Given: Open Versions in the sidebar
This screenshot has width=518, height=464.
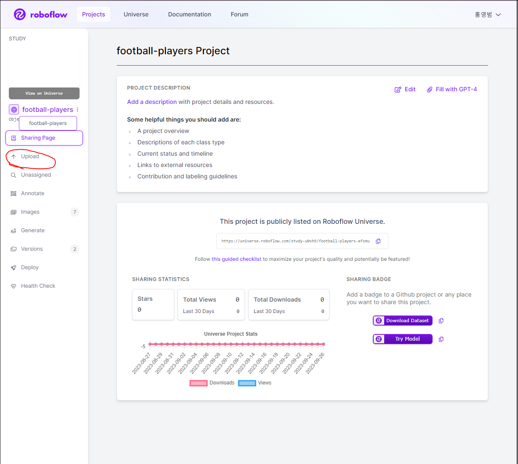Looking at the screenshot, I should pos(32,249).
